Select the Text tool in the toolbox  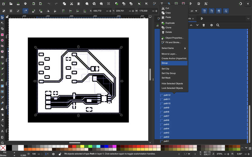[x=2, y=80]
